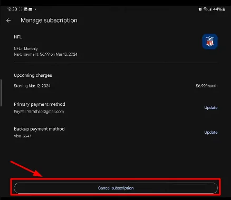Screen dimensions: 231x200
Task: Tap the PayPal email address line
Action: click(x=39, y=112)
